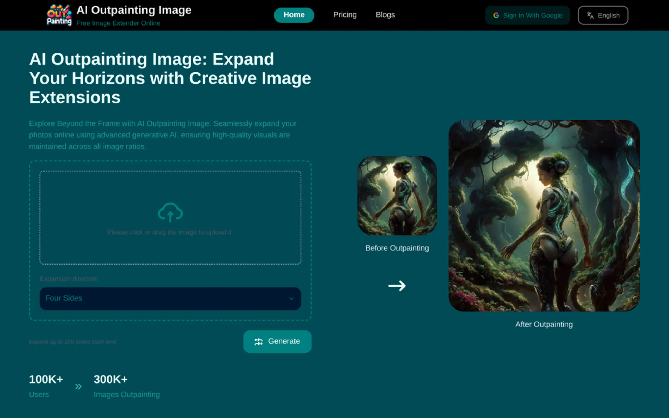Click the translate language icon
Screen dimensions: 669x418
pos(590,16)
